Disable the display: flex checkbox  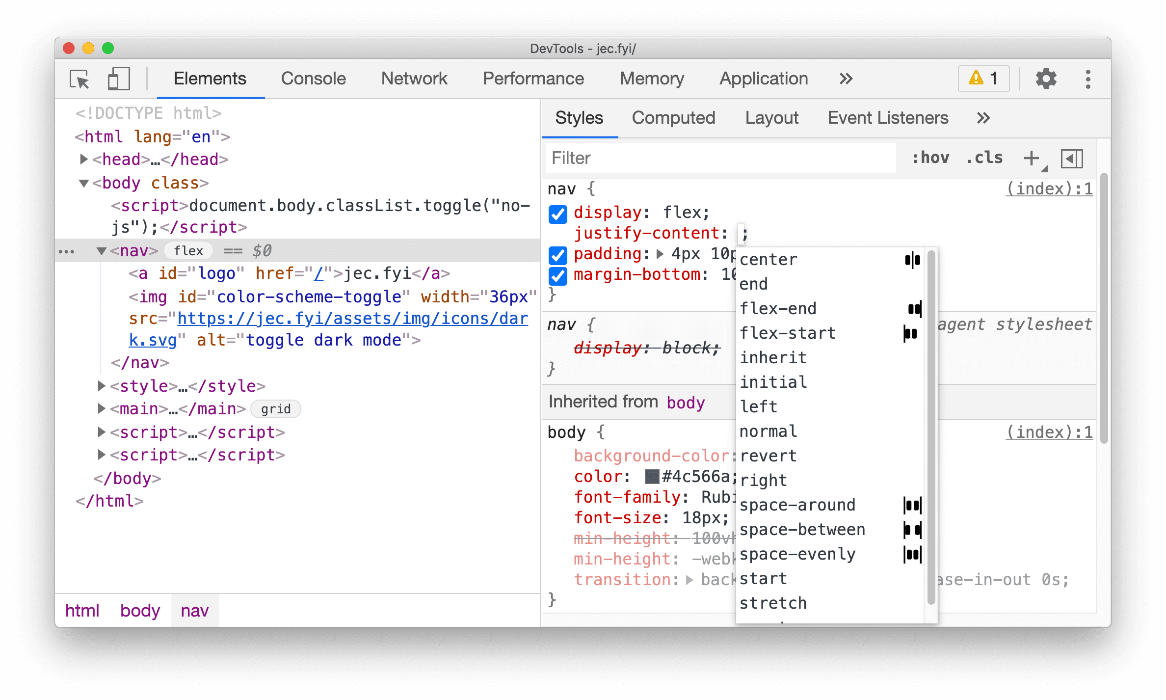(557, 213)
